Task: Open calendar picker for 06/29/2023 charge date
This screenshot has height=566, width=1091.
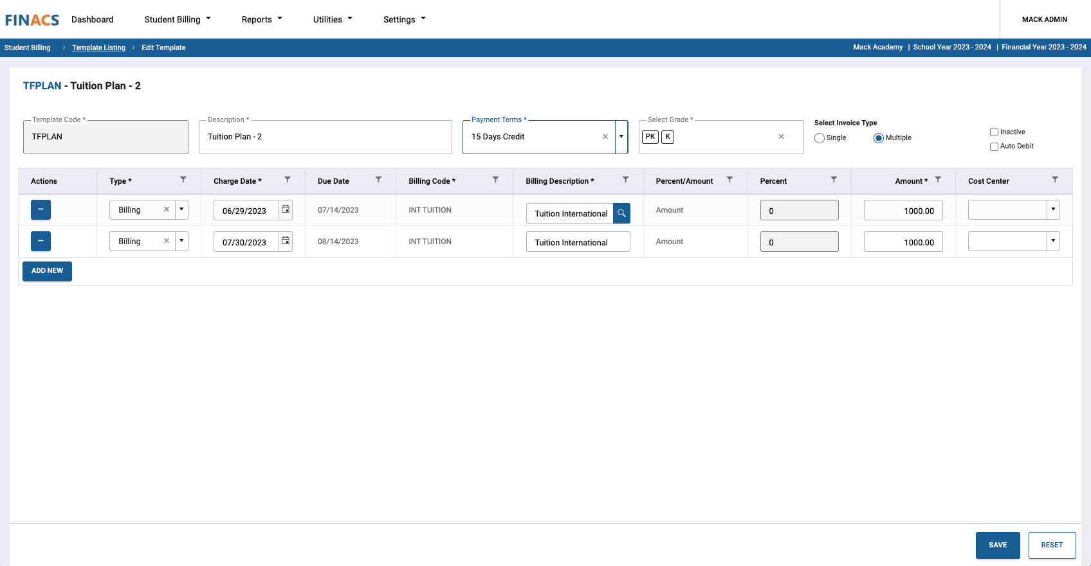Action: tap(286, 209)
